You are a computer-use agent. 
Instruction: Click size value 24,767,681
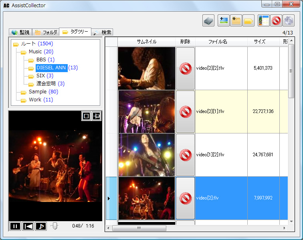(x=263, y=155)
